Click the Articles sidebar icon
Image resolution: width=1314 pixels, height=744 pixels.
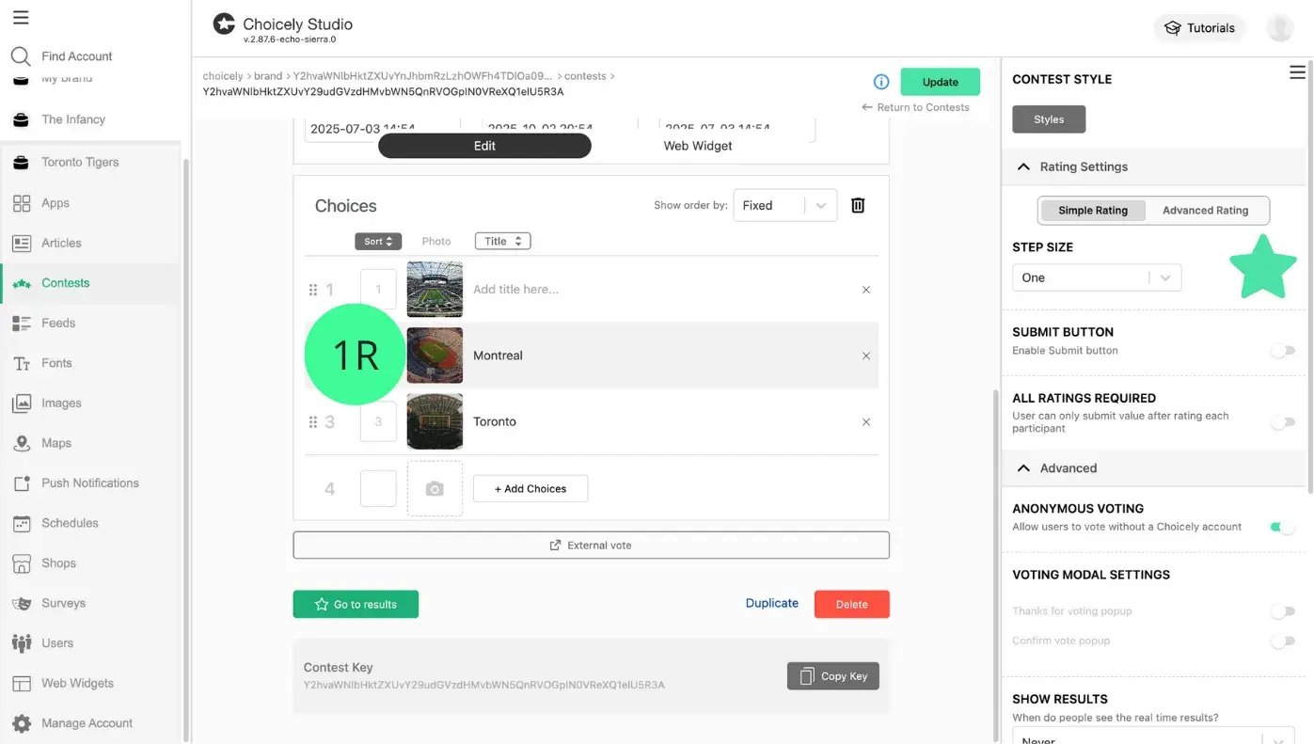pos(22,243)
